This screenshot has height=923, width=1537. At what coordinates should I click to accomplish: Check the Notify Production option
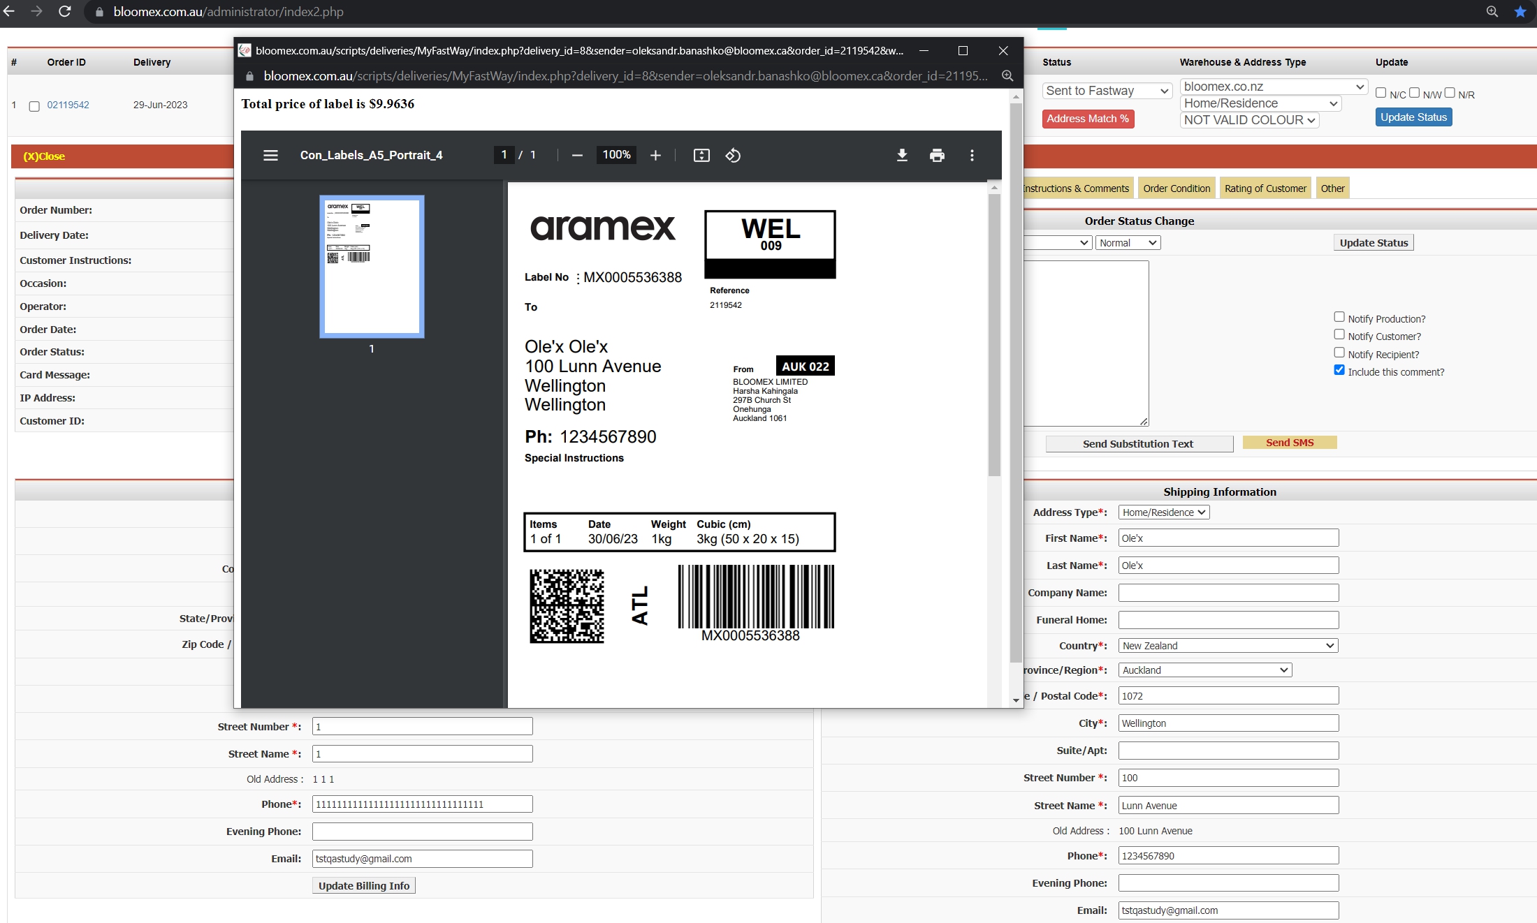pyautogui.click(x=1339, y=317)
